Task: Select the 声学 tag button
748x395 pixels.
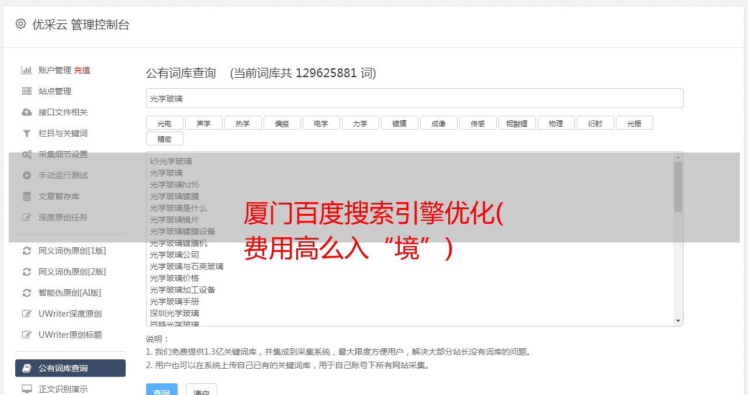Action: tap(203, 123)
